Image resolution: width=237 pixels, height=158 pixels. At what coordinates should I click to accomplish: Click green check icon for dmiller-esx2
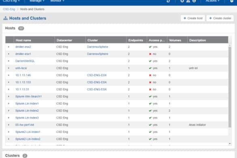click(150, 47)
